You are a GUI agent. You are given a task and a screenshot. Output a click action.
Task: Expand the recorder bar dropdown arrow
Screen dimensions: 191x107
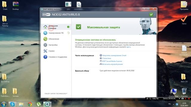click(x=179, y=99)
